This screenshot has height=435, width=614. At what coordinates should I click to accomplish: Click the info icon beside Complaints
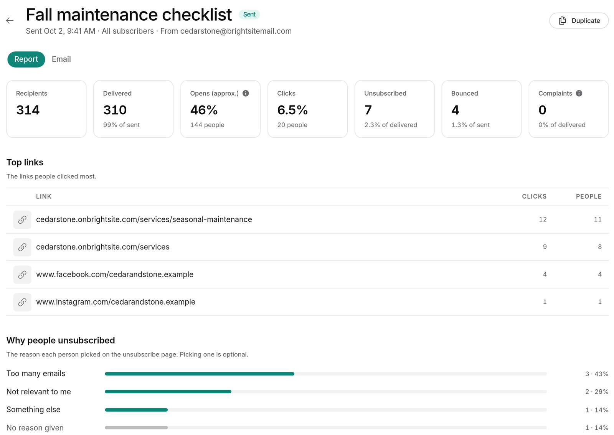pos(579,93)
